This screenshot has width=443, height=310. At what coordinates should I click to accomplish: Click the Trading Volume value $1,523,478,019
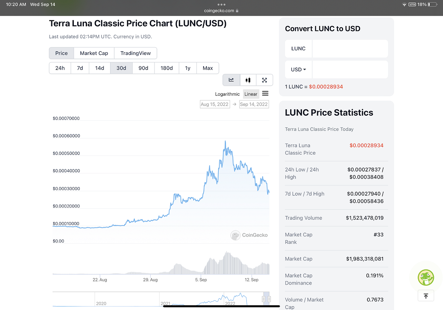coord(365,218)
